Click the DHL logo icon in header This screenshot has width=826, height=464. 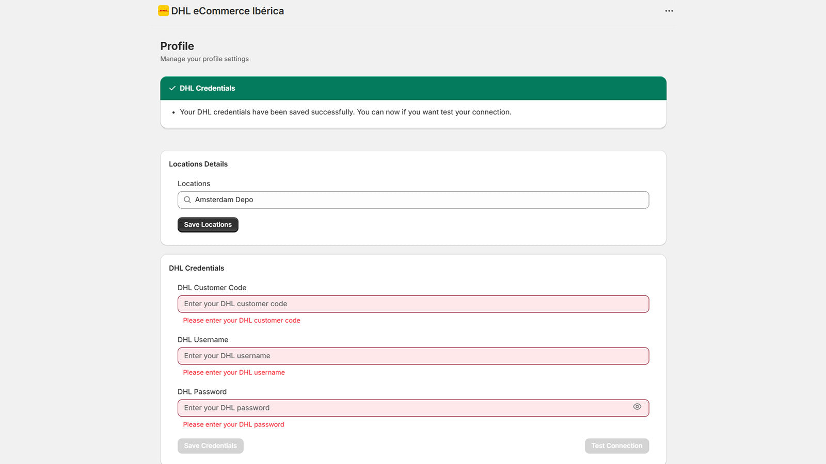(163, 11)
